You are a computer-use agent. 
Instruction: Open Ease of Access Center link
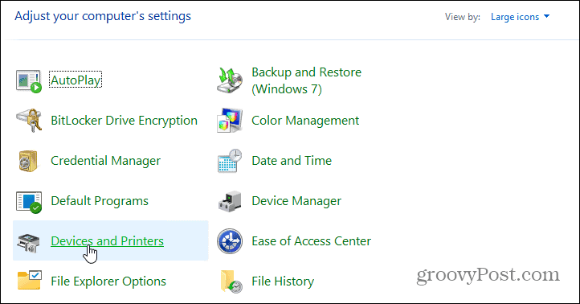[311, 241]
